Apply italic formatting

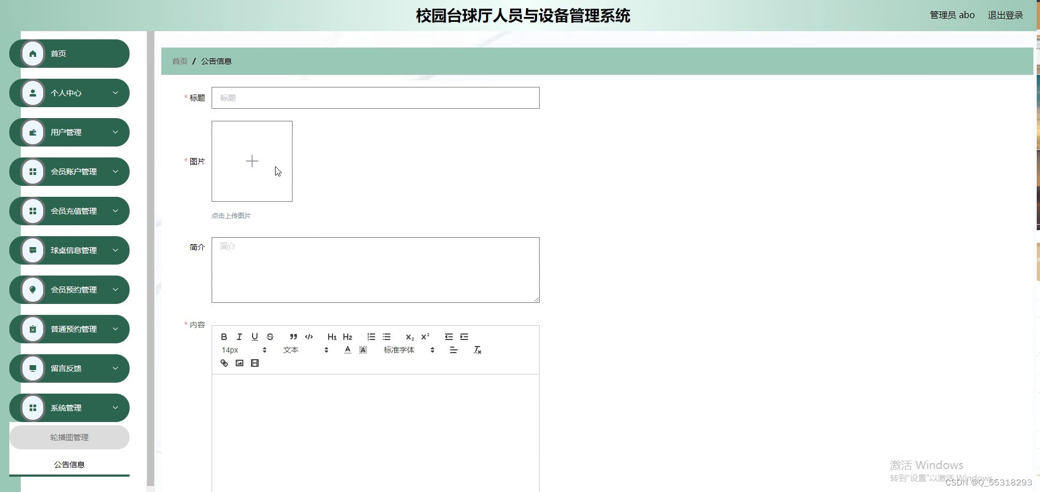coord(239,337)
